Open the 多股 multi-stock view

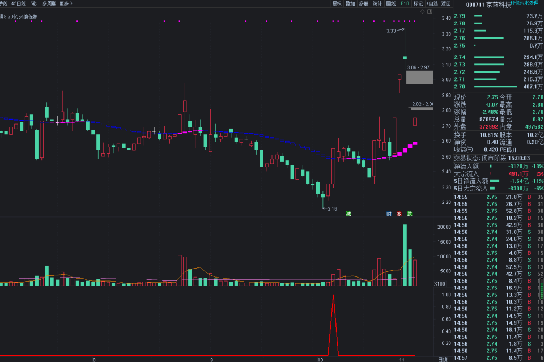coord(364,3)
